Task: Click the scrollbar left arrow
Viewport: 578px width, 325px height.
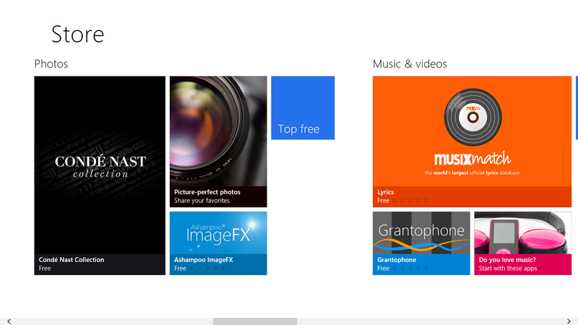Action: [x=9, y=321]
